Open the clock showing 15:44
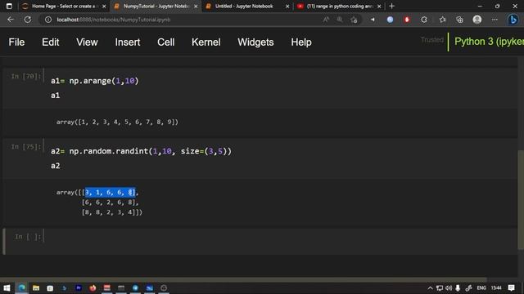Viewport: 524px width, 294px height. pyautogui.click(x=496, y=287)
